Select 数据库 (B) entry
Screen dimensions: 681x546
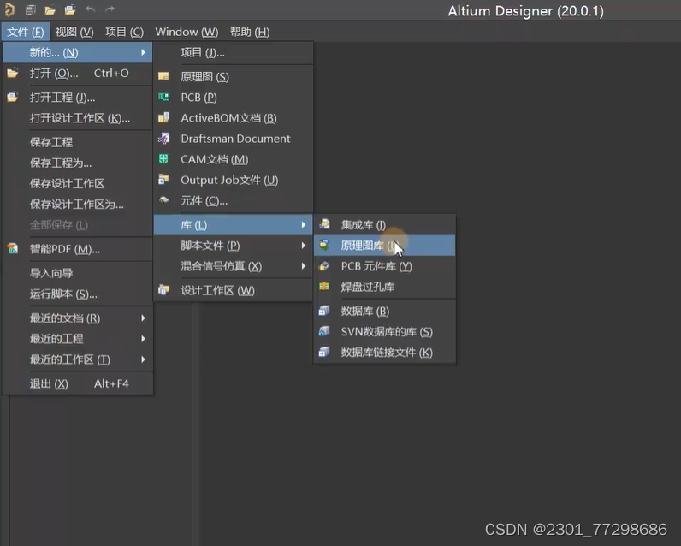[x=384, y=311]
